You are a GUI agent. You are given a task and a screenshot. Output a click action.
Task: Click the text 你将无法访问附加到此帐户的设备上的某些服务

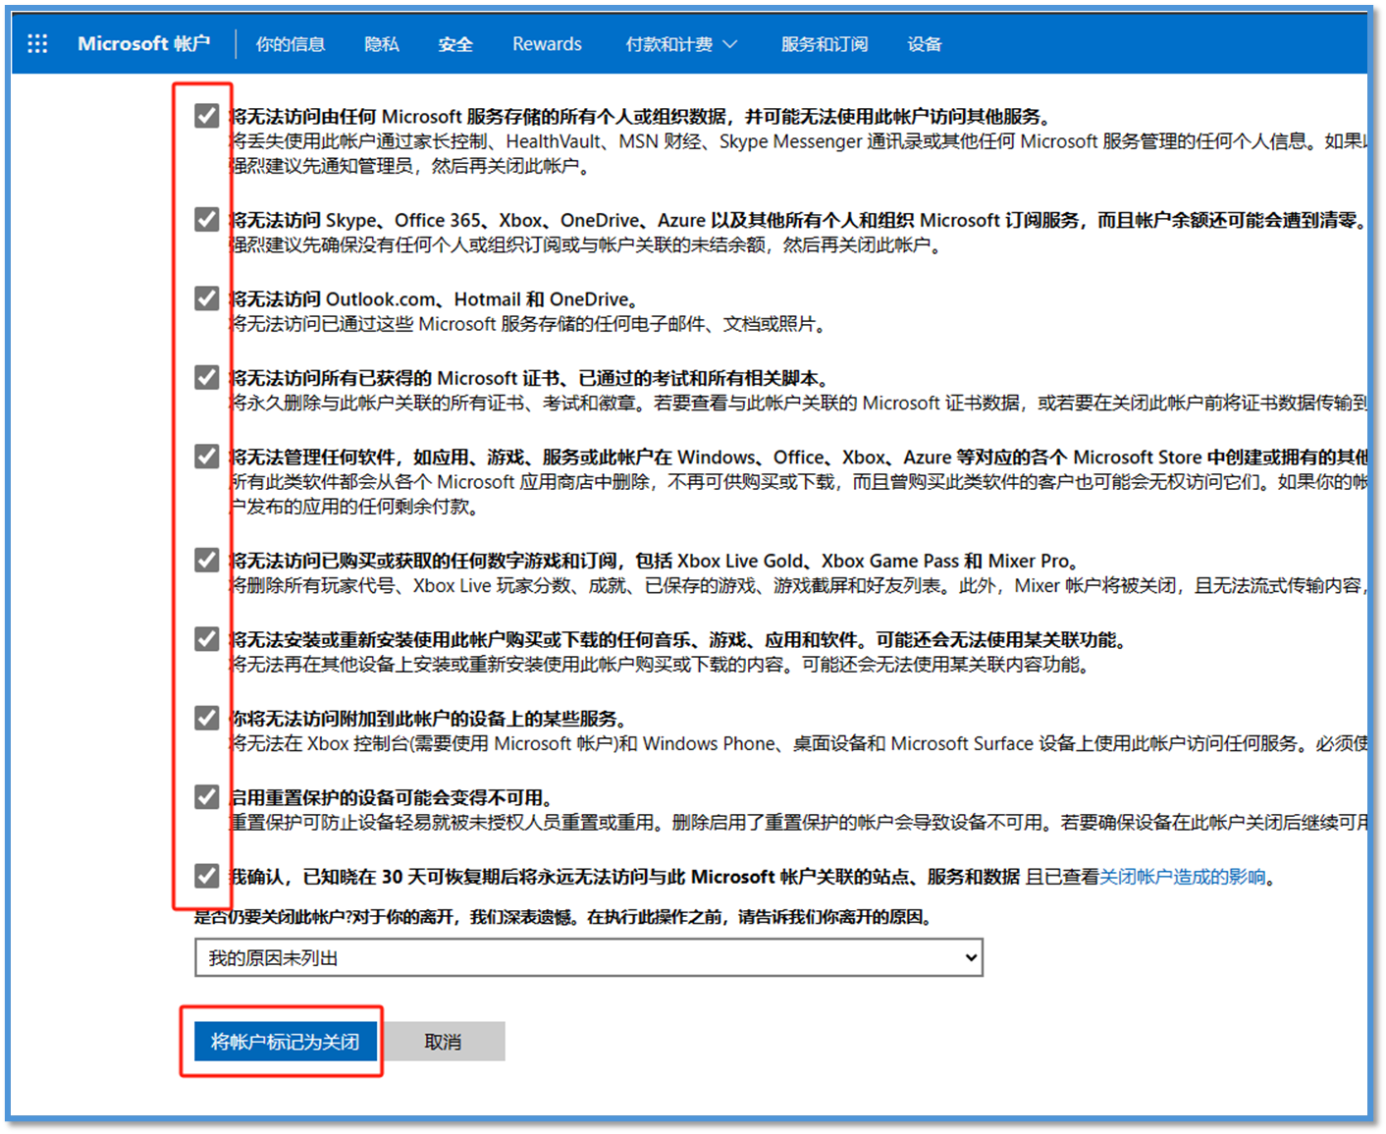coord(429,719)
